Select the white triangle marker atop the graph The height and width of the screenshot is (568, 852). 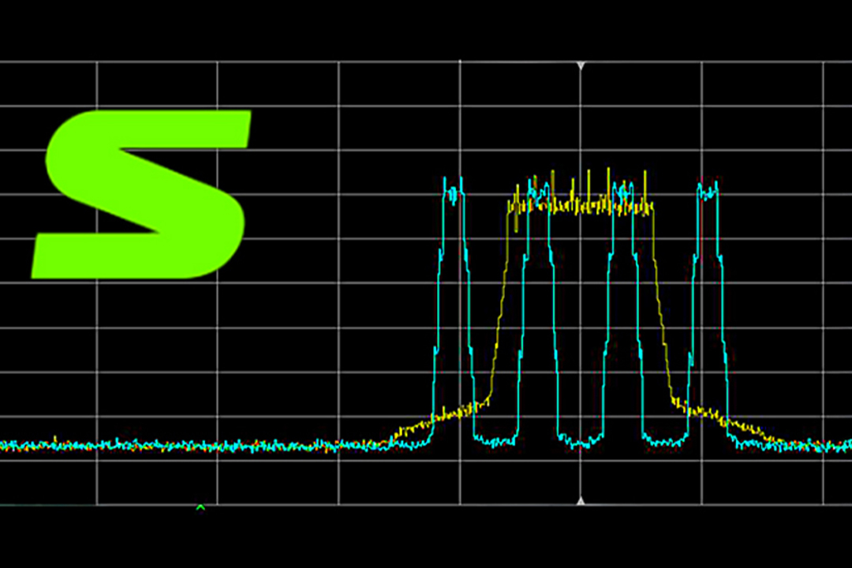[581, 65]
